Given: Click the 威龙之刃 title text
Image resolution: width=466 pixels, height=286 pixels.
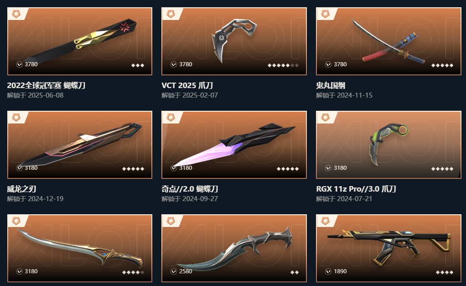Looking at the screenshot, I should point(22,189).
